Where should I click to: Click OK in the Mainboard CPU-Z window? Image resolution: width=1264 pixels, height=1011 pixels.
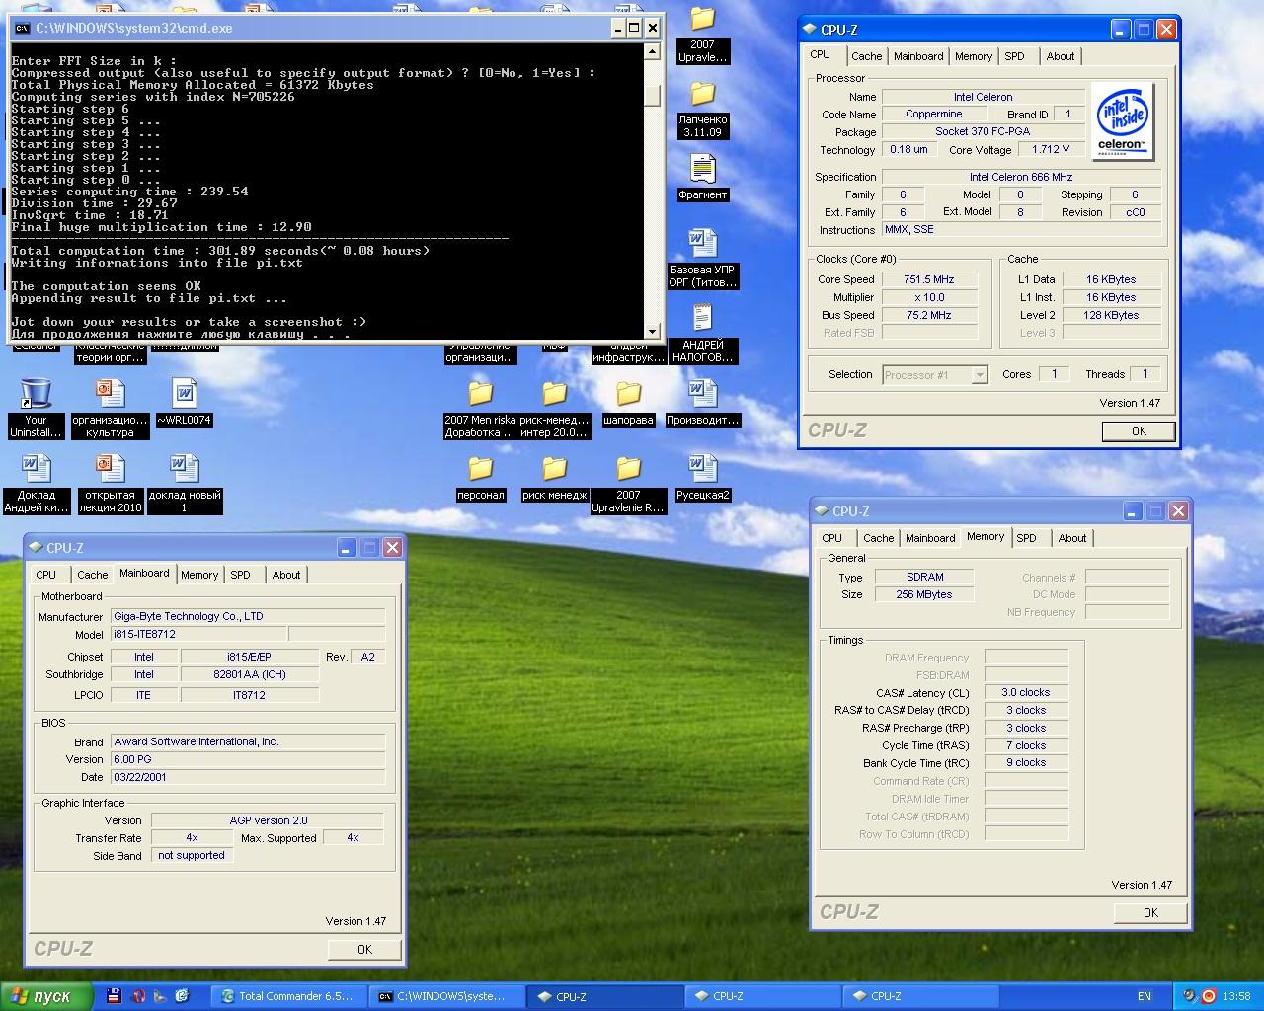[x=364, y=949]
